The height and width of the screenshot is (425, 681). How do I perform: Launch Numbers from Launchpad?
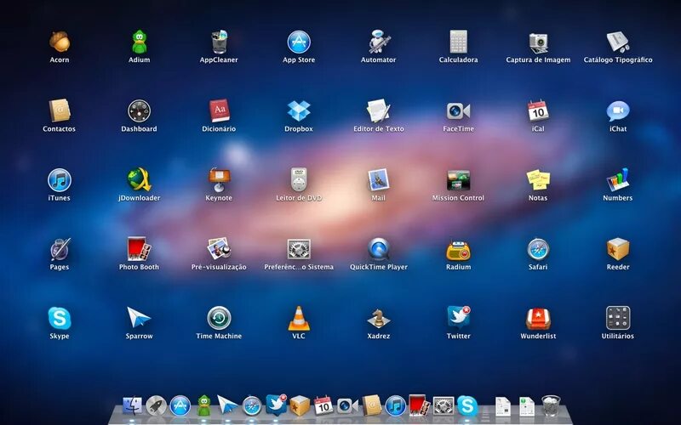tap(618, 179)
